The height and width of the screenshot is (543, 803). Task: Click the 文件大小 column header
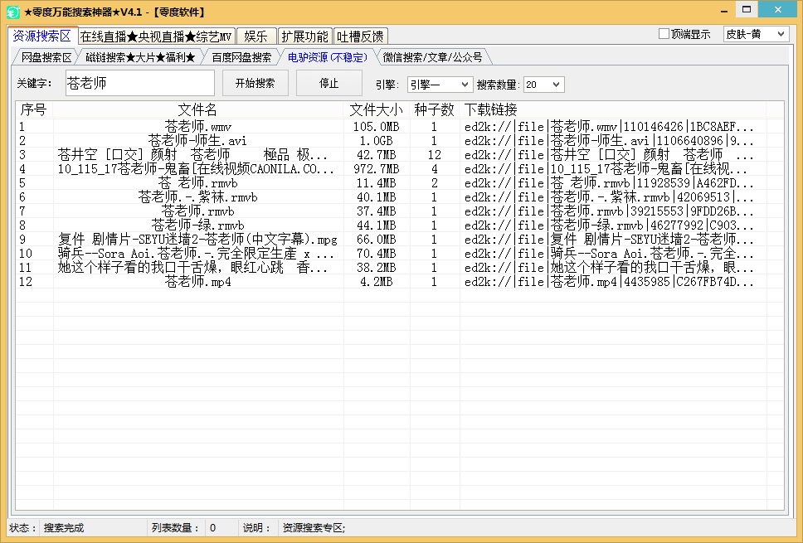377,109
